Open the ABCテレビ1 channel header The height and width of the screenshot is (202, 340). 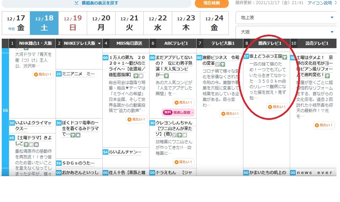pos(173,43)
